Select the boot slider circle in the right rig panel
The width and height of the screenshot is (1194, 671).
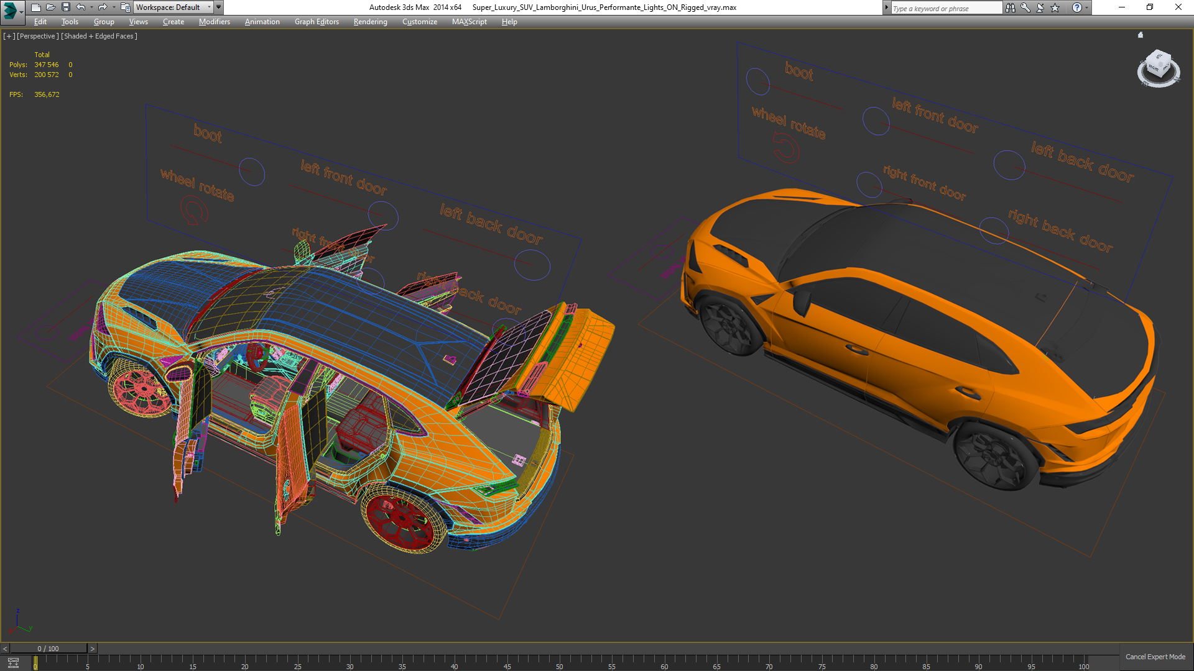point(758,81)
